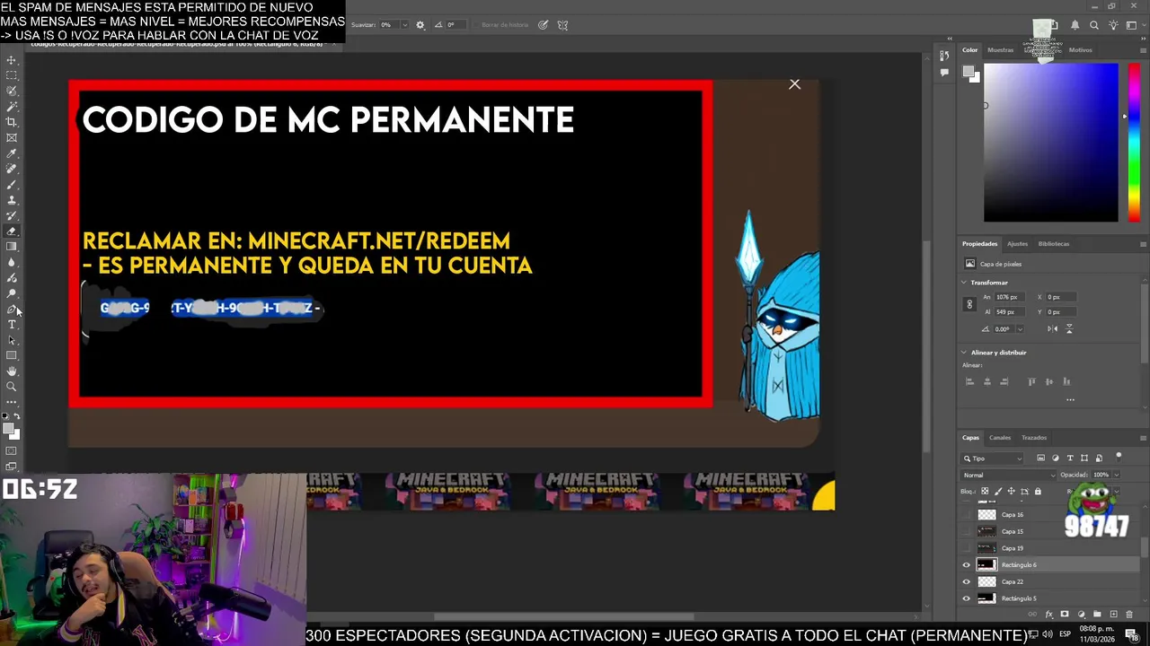Create a new layer group folder

coord(1097,614)
